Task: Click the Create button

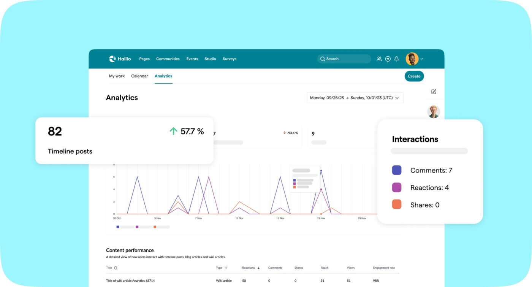Action: 414,76
